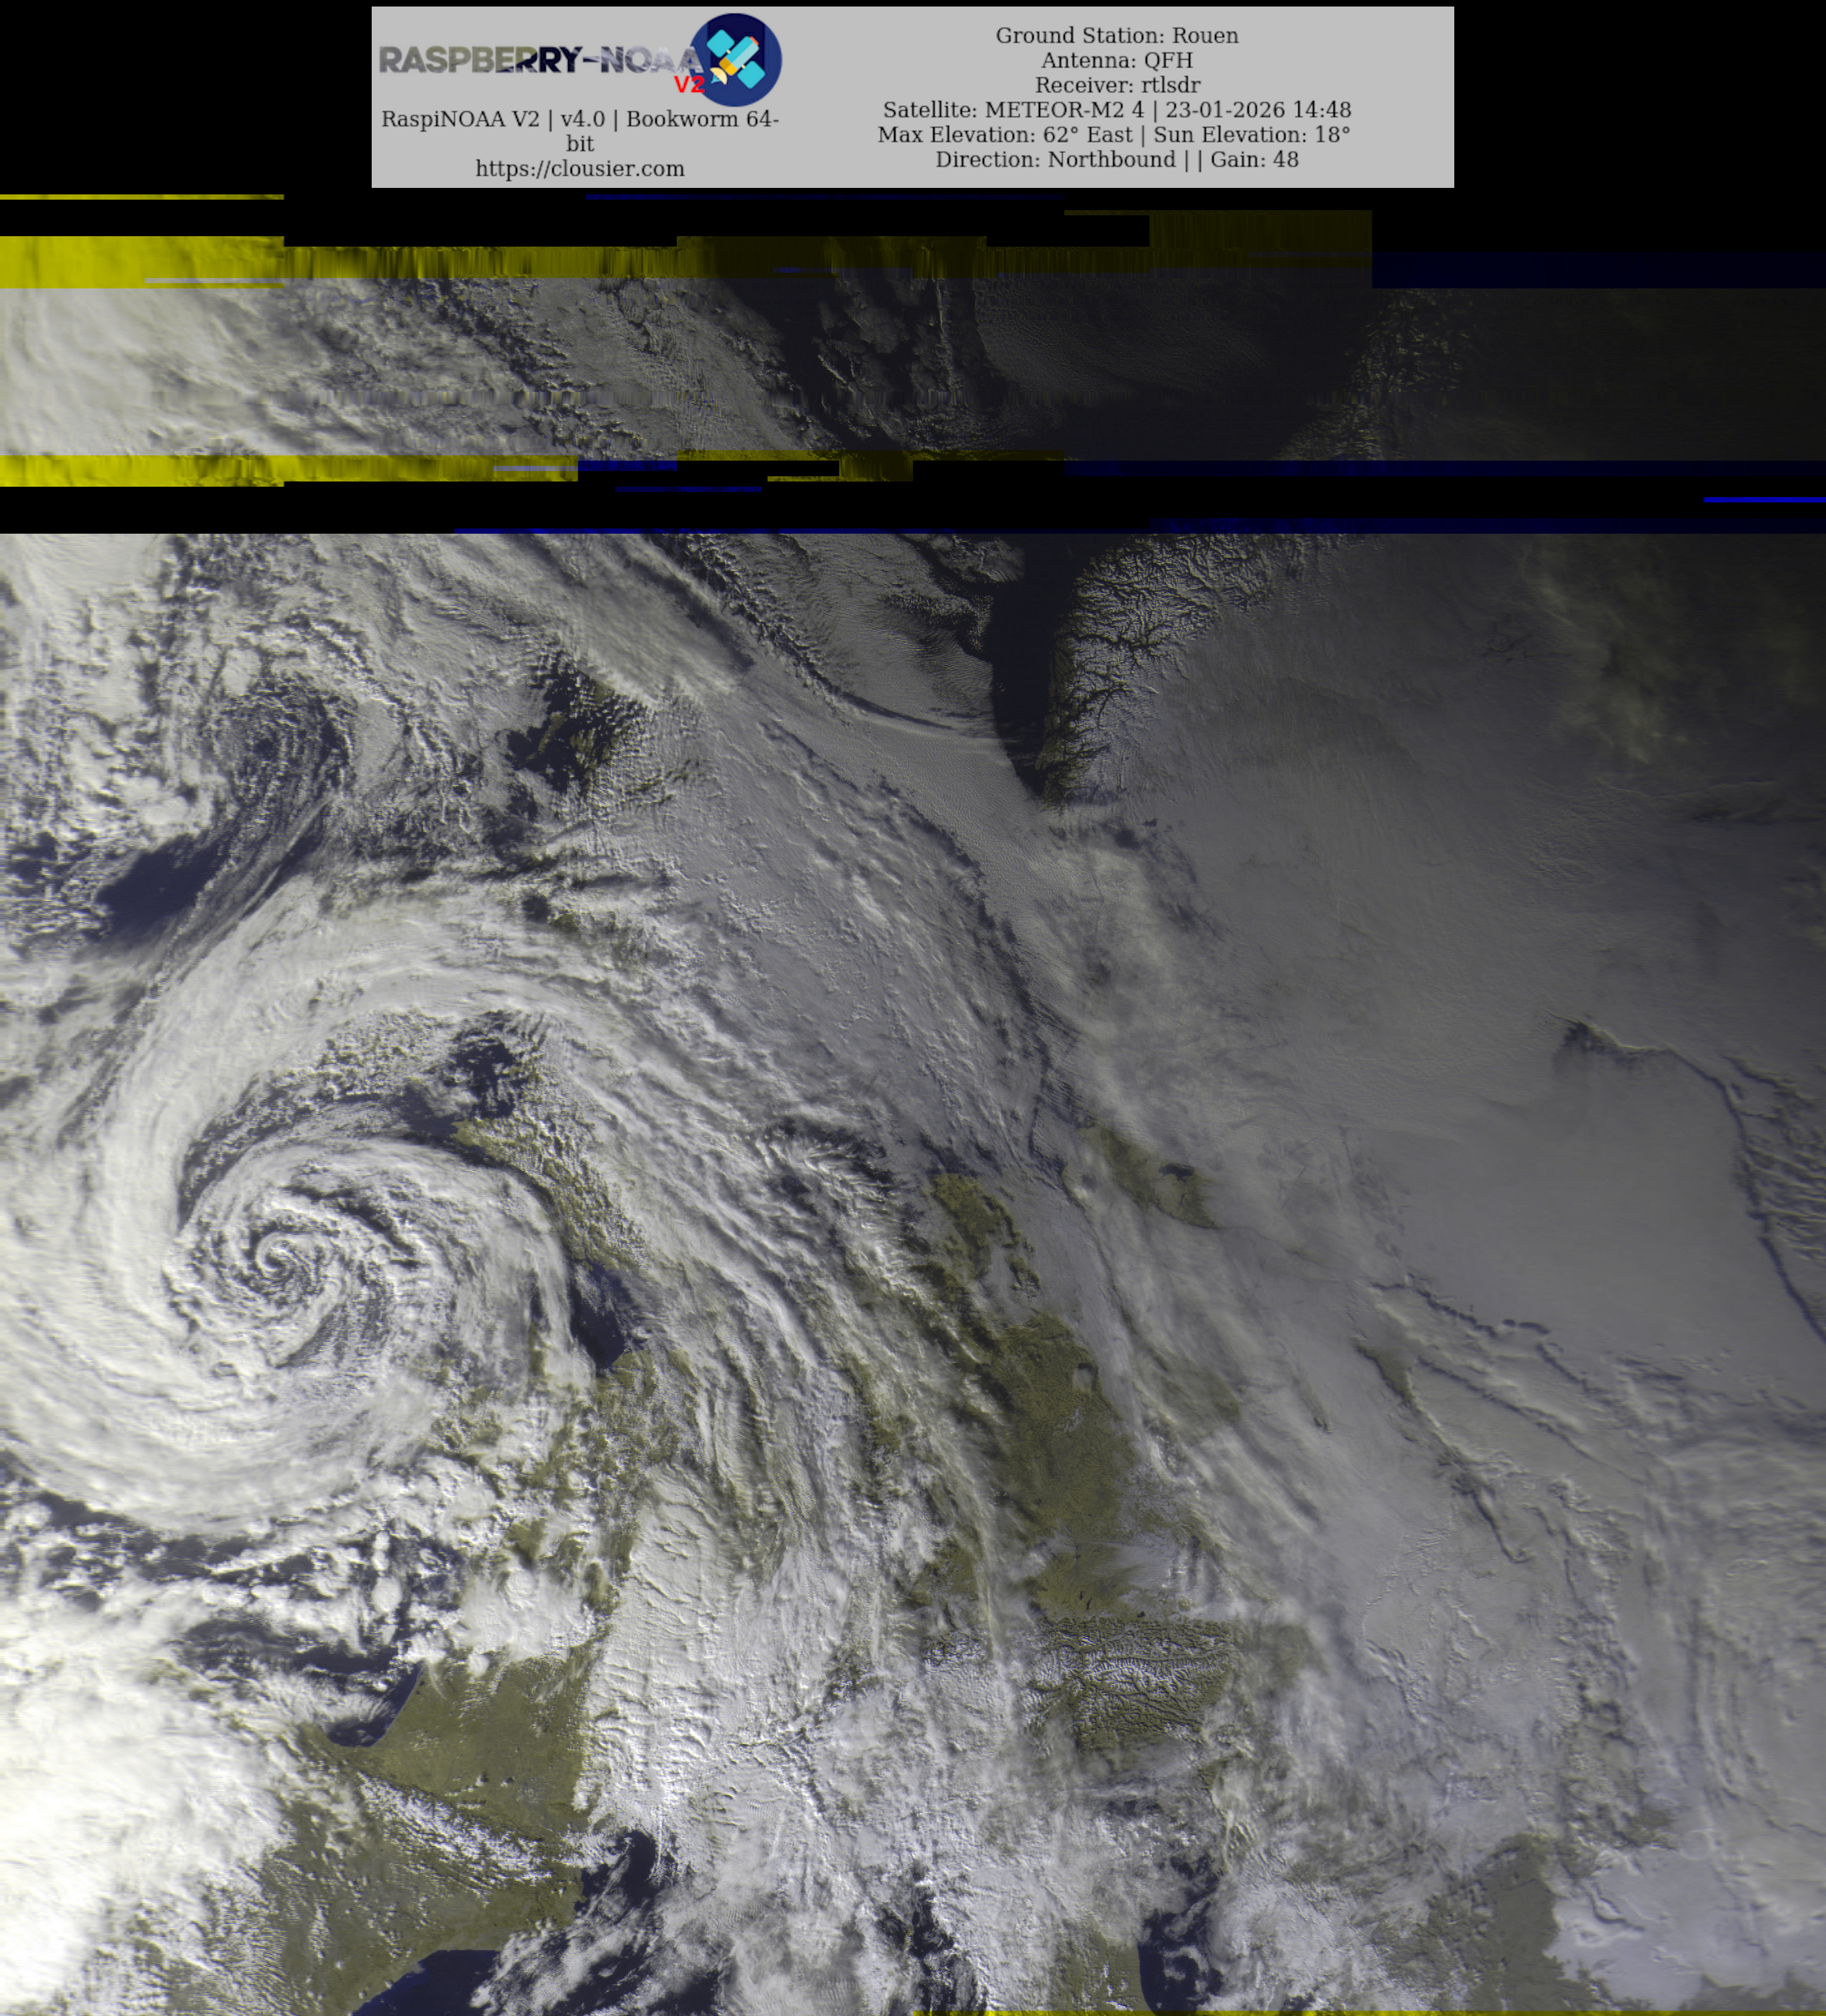Click the Sun Elevation: 18° text

[x=1251, y=135]
